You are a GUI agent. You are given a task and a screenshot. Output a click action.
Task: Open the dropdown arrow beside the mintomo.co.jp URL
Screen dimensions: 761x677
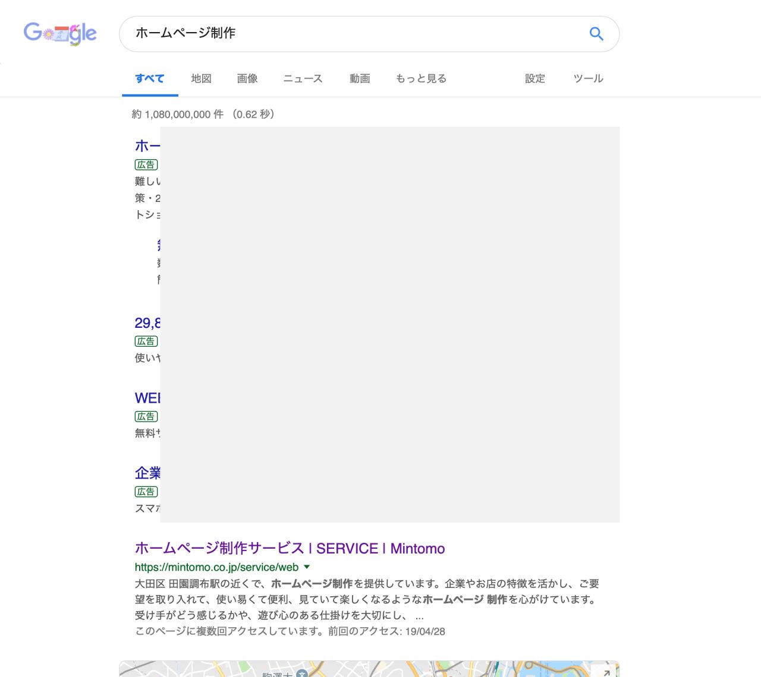pos(307,567)
